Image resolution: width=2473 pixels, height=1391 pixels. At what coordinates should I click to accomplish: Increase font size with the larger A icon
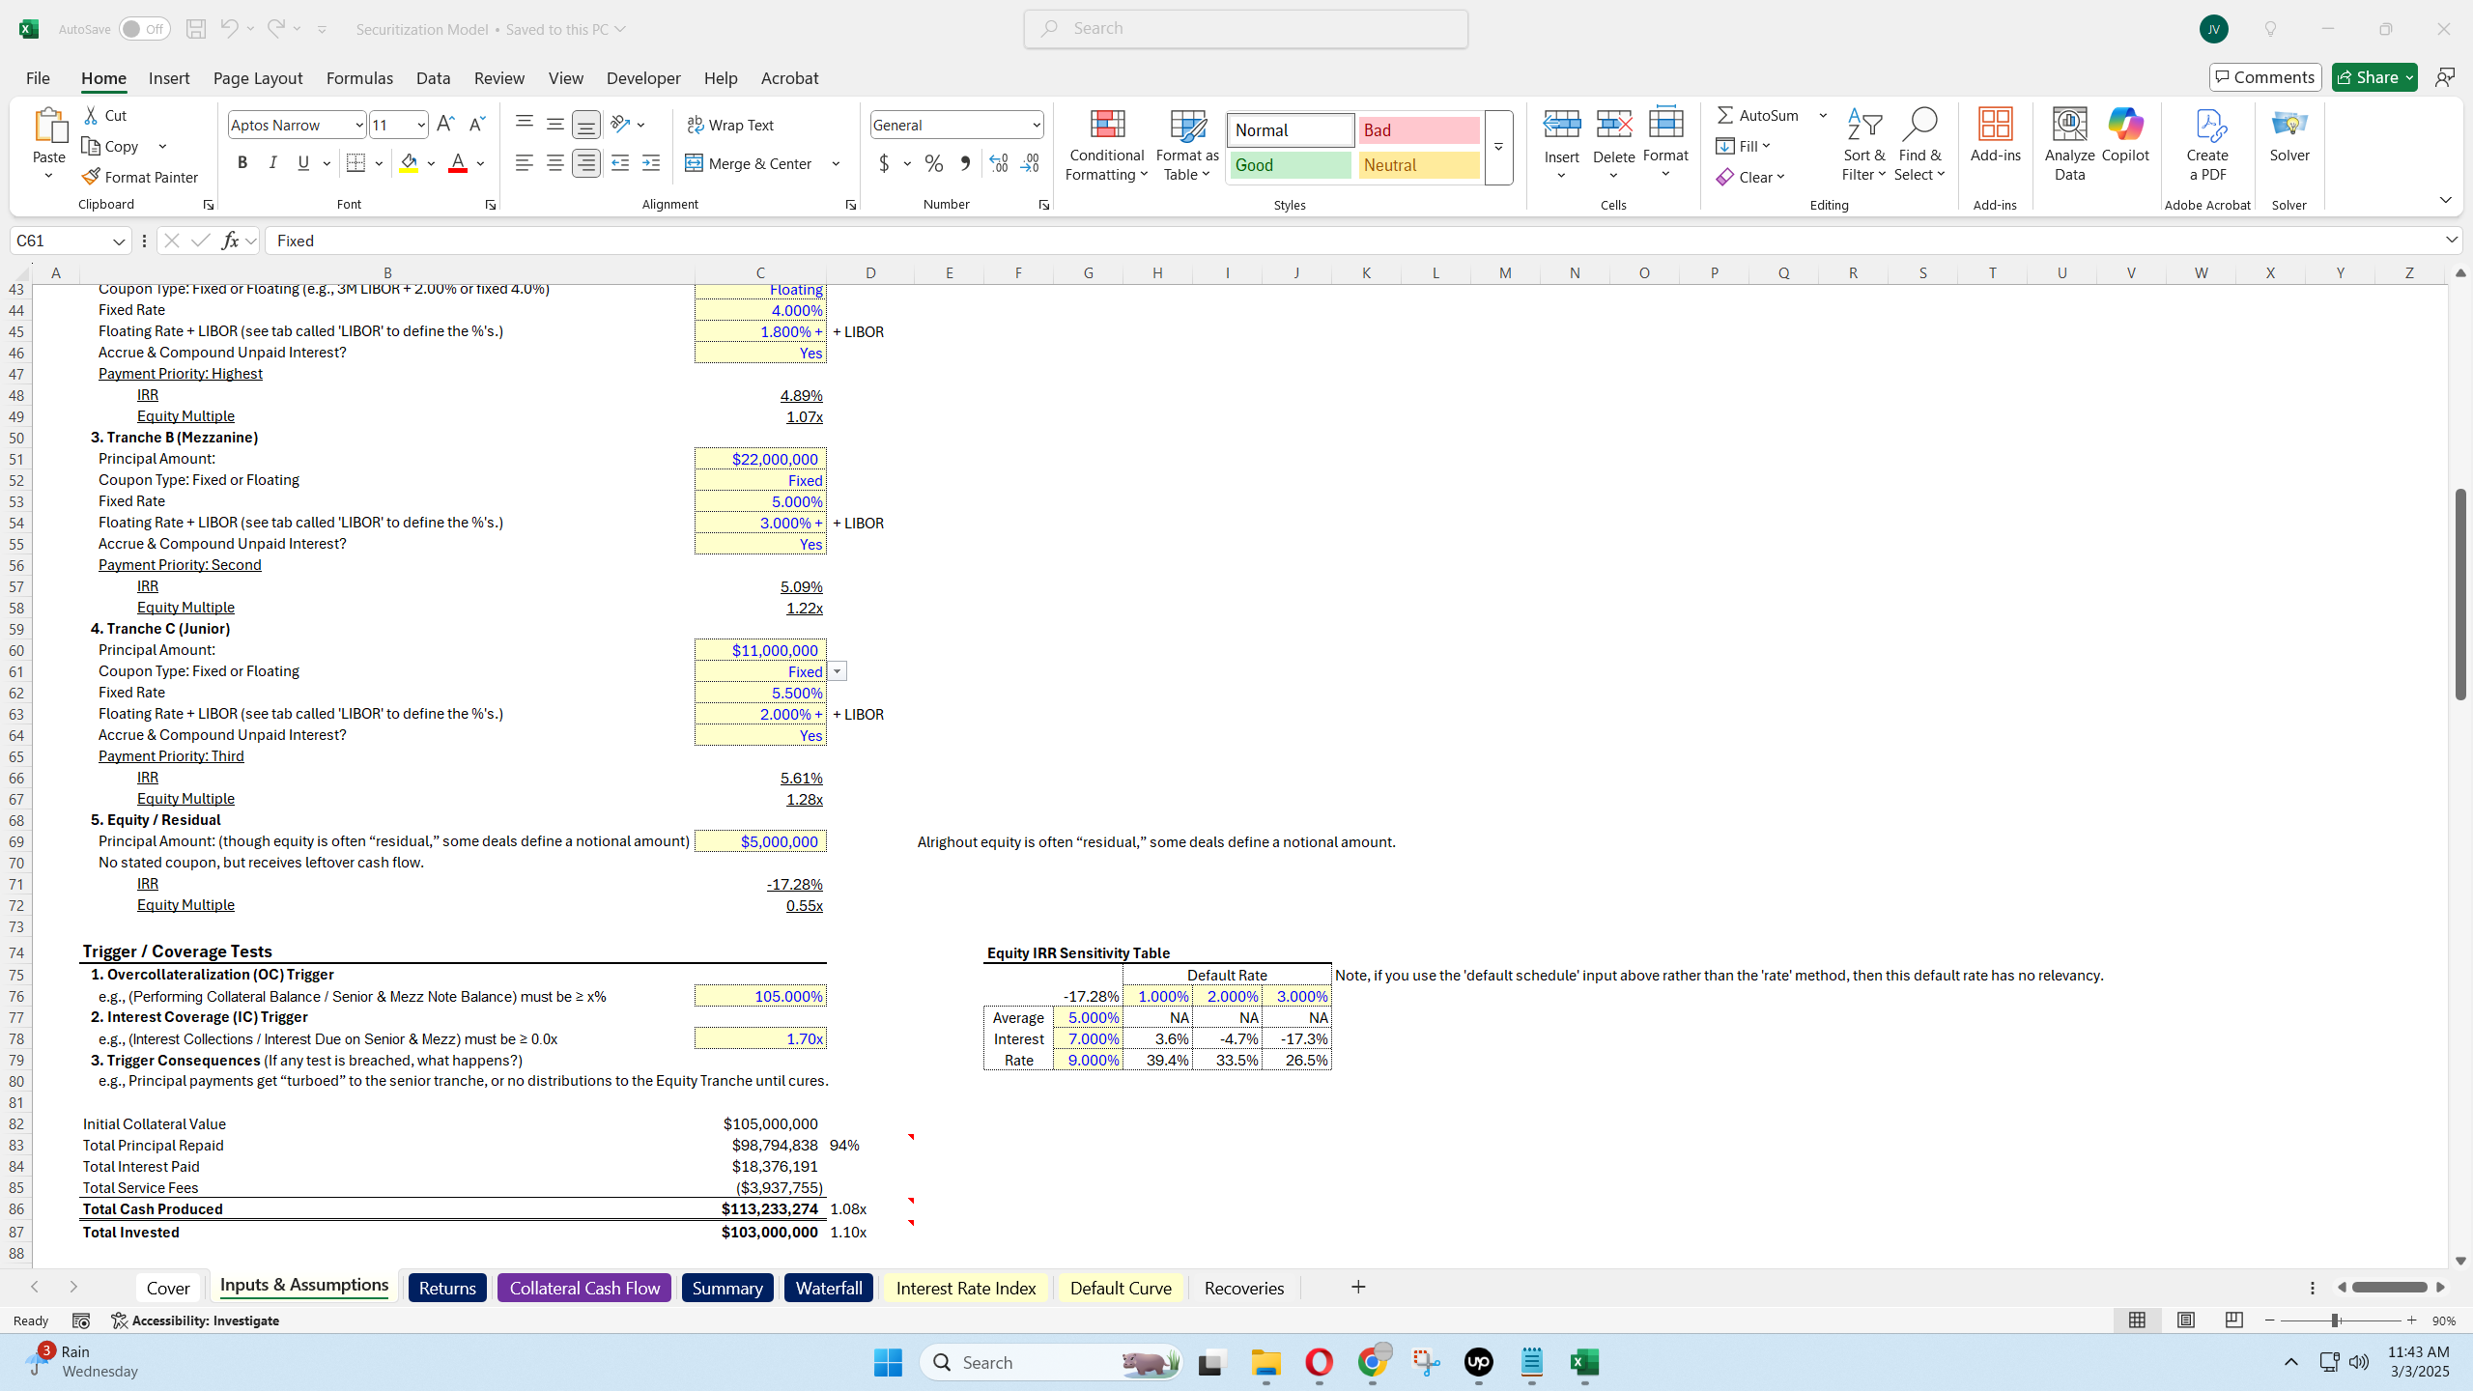click(x=445, y=124)
